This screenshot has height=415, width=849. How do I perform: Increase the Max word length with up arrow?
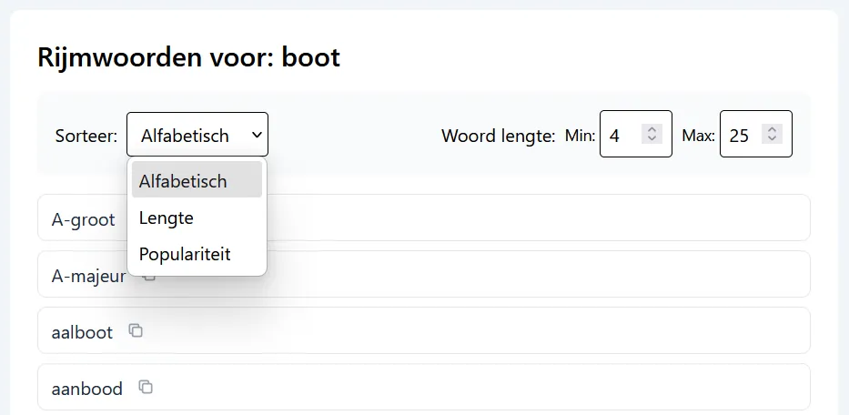[x=772, y=129]
